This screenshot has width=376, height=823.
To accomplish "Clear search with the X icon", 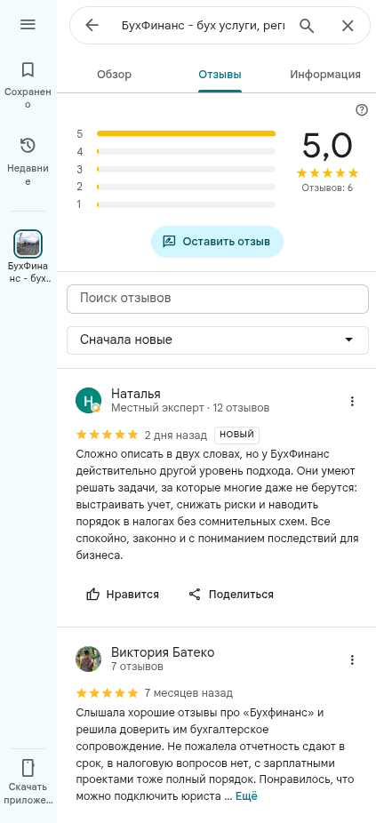I will pyautogui.click(x=348, y=25).
